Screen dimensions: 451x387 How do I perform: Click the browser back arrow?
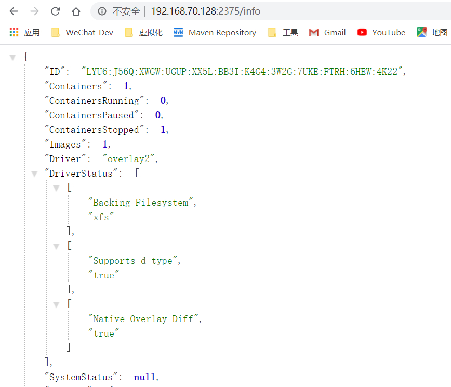click(14, 11)
